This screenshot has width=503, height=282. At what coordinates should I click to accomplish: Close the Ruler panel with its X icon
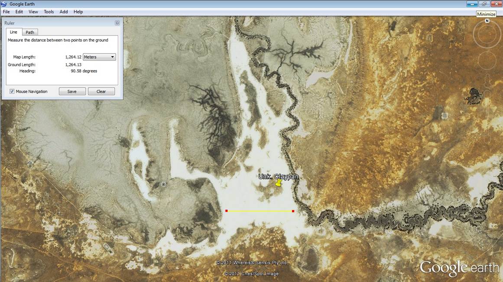tap(117, 22)
